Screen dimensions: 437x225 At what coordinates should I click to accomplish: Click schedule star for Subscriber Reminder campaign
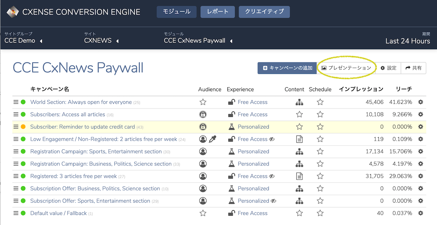click(x=320, y=127)
